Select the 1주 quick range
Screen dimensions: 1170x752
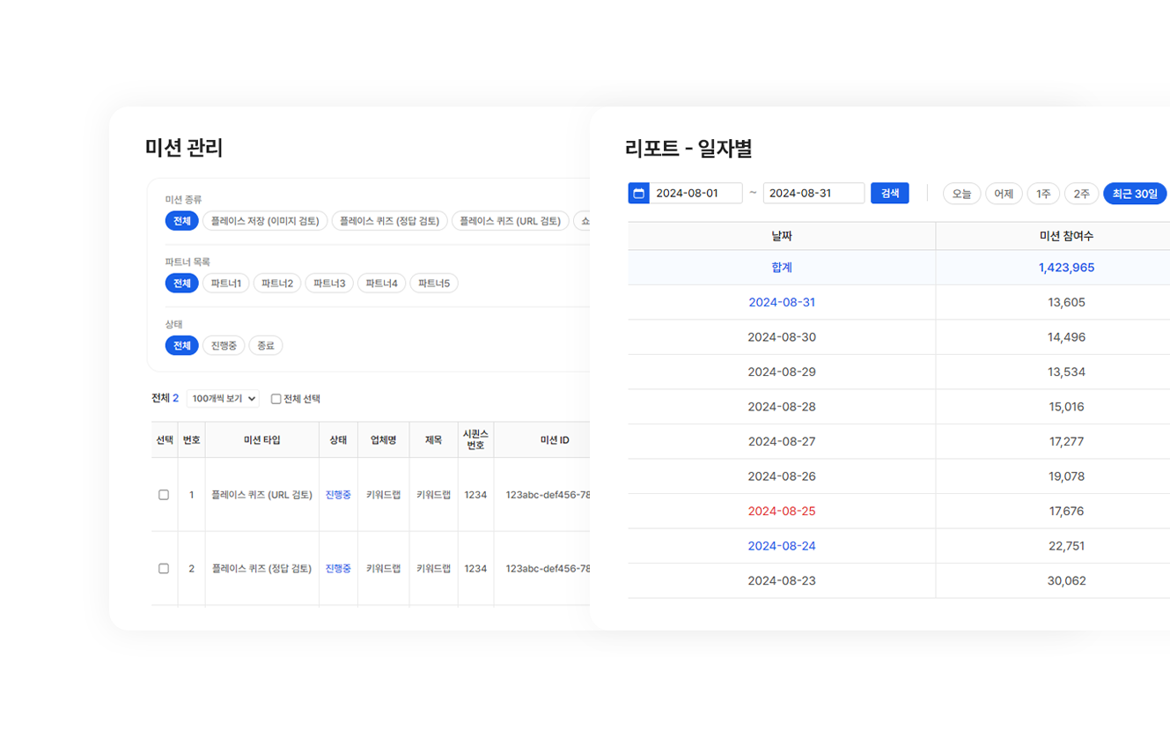1043,194
